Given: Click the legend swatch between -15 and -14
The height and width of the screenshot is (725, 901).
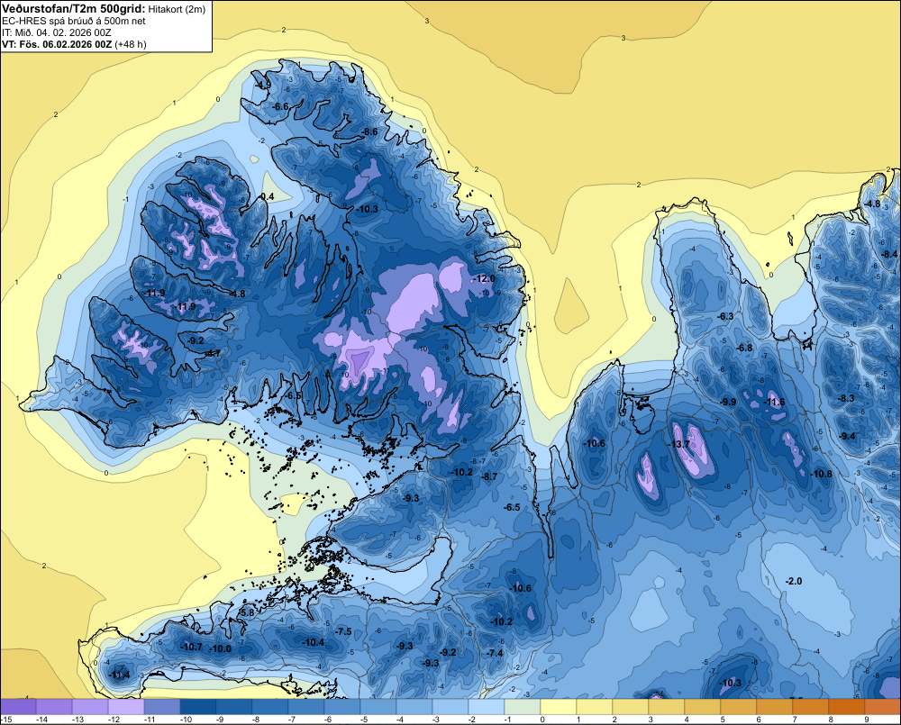Looking at the screenshot, I should (x=18, y=707).
